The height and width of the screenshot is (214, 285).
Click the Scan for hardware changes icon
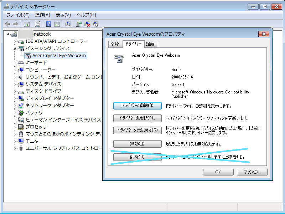click(x=68, y=24)
